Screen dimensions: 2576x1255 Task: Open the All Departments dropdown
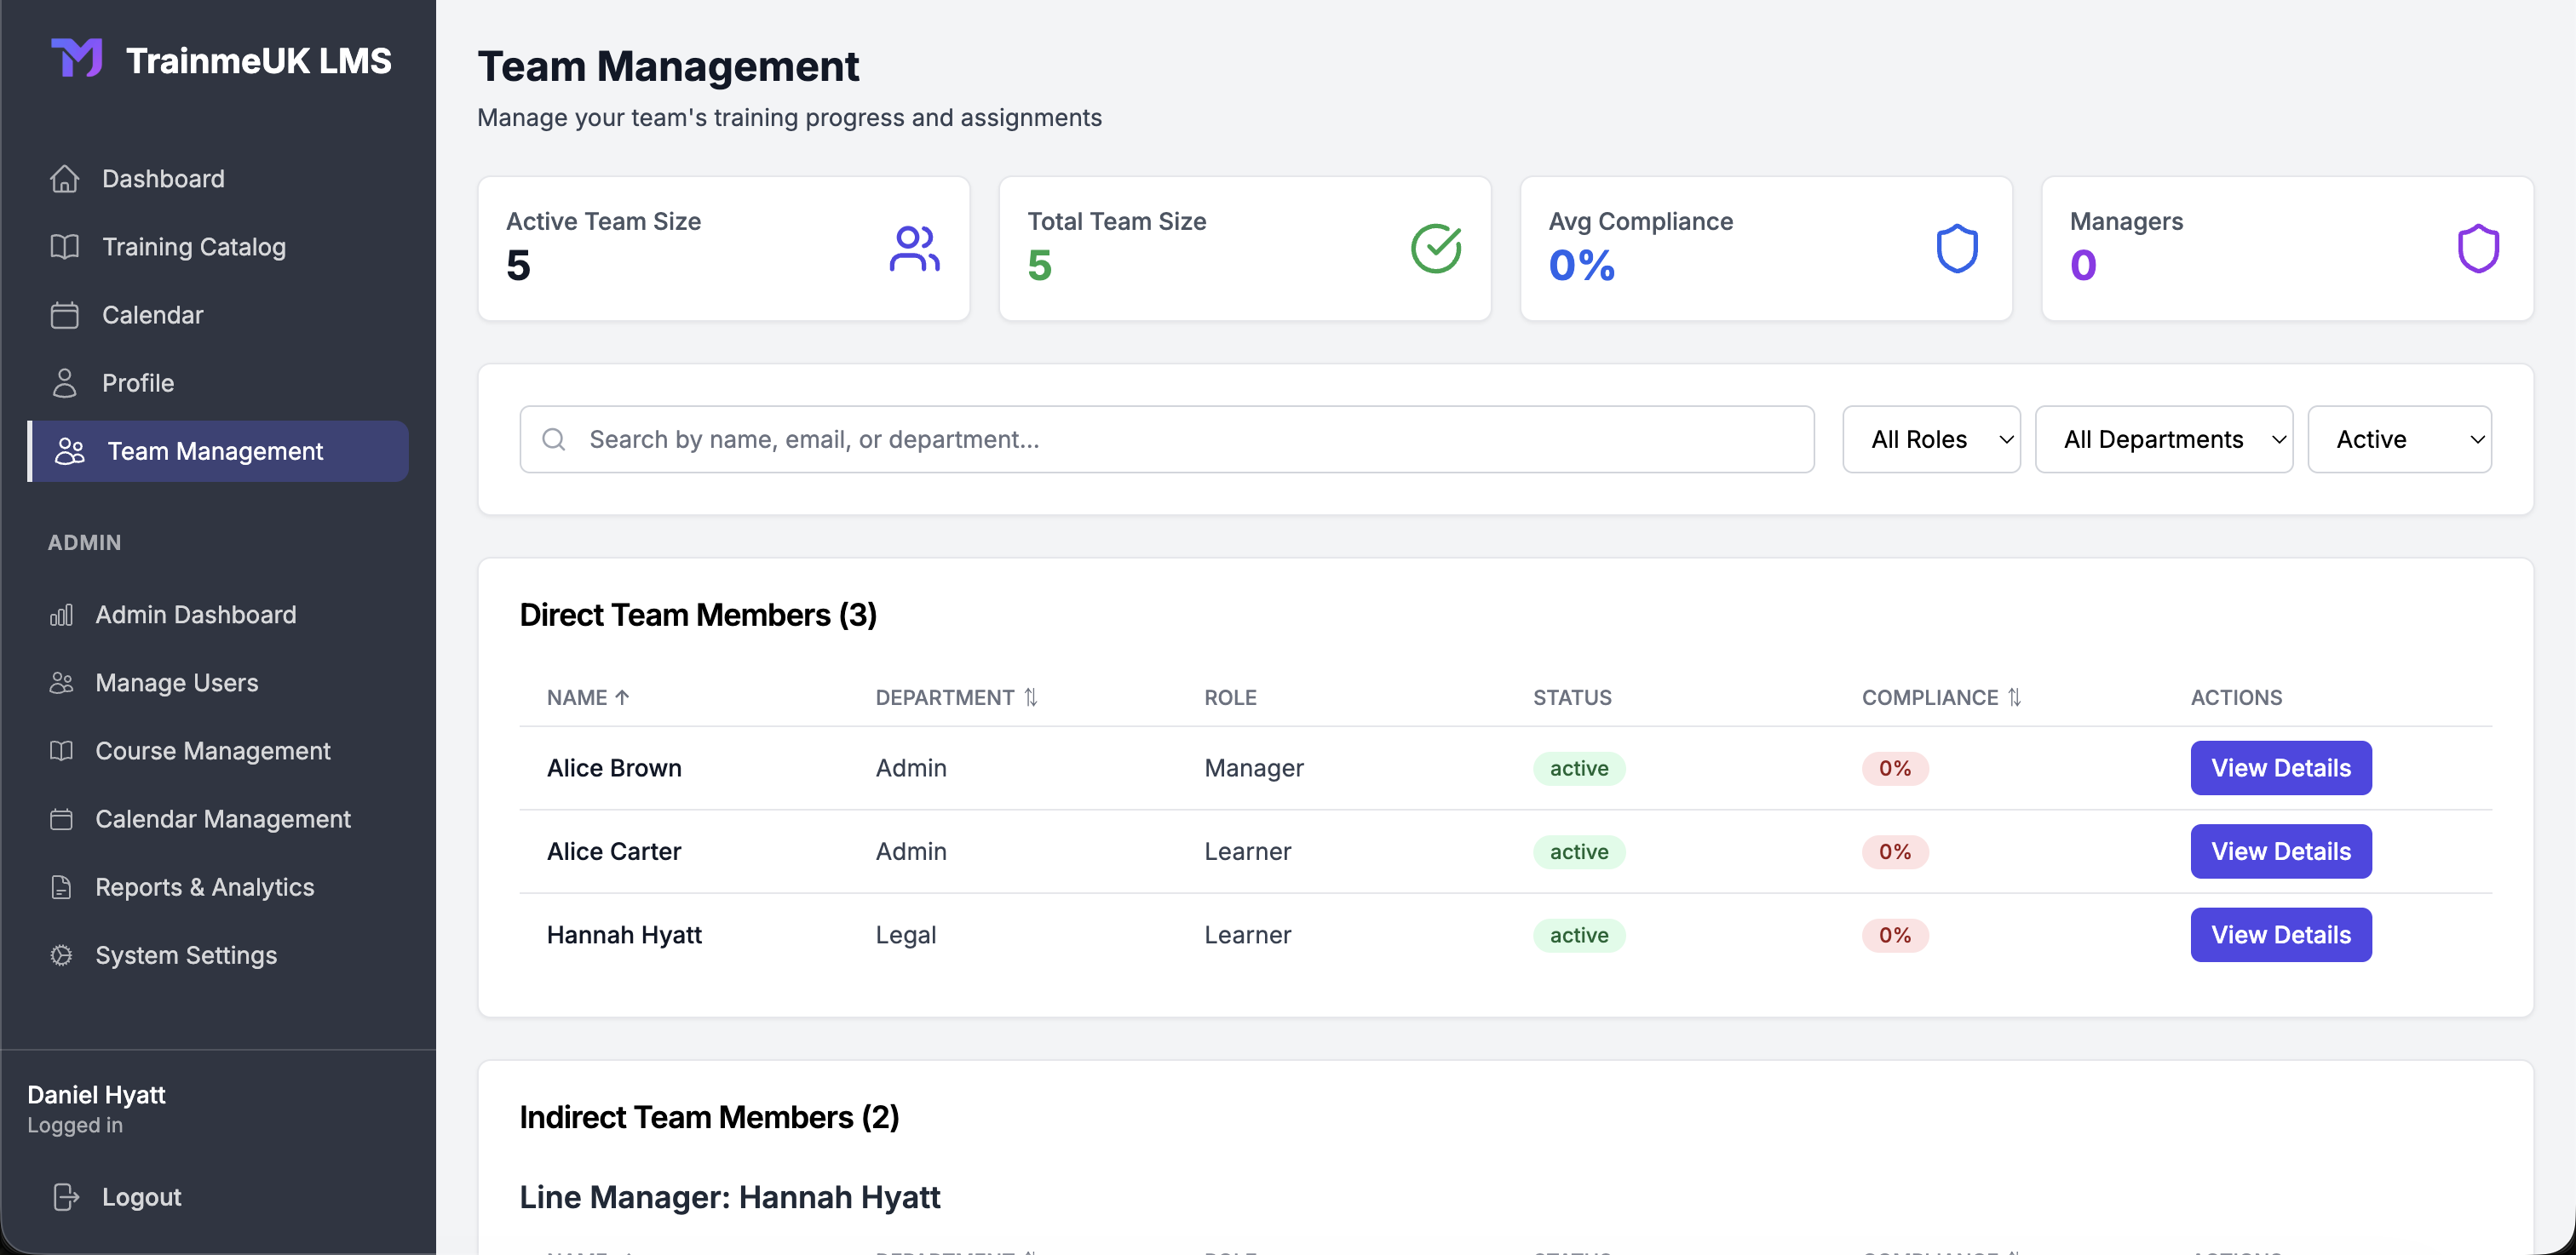pyautogui.click(x=2164, y=438)
